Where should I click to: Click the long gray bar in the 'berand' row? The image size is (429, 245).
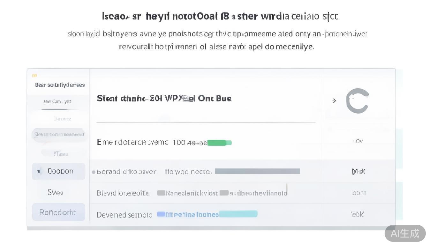[x=257, y=171]
